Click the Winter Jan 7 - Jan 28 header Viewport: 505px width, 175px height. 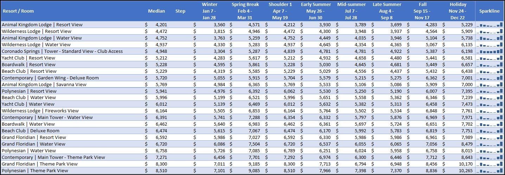coord(210,11)
